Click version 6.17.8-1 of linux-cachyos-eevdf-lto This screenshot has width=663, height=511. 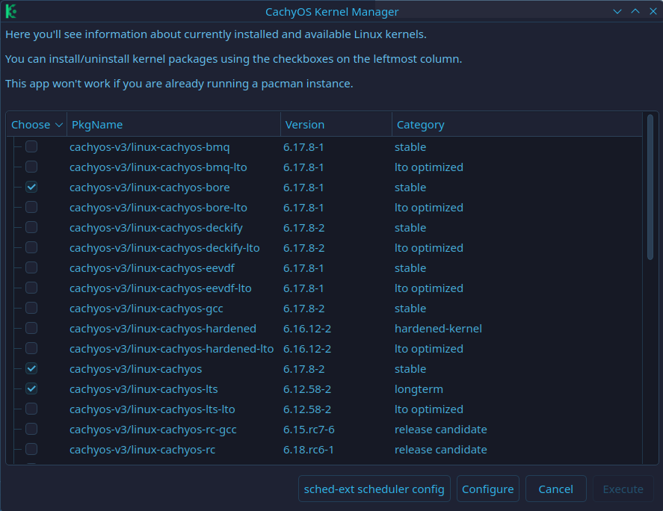tap(303, 288)
